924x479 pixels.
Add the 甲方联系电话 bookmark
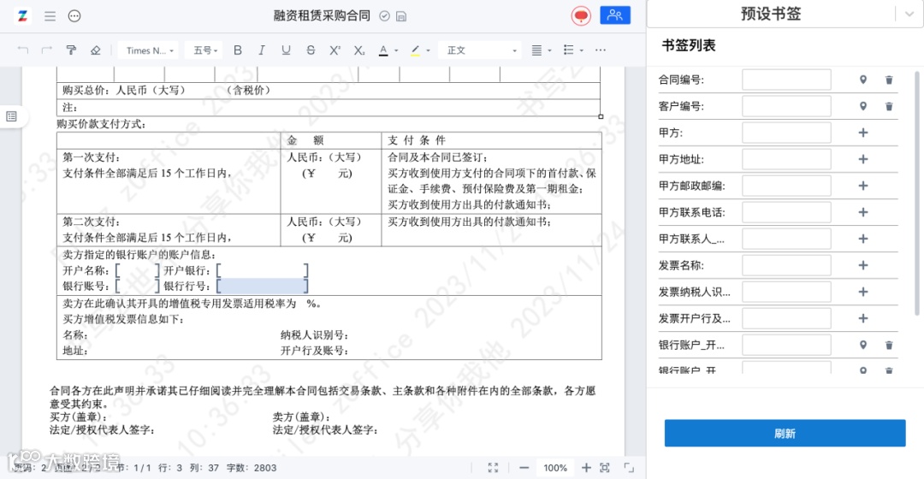coord(862,213)
